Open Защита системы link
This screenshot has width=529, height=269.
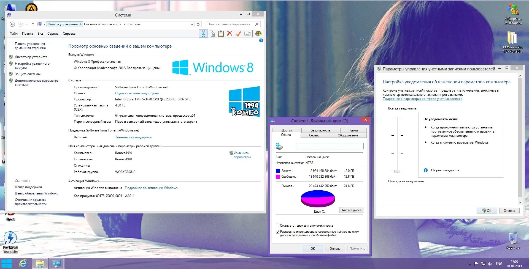[28, 74]
